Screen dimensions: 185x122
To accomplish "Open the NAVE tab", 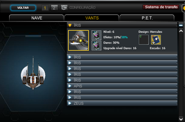I will click(x=36, y=18).
